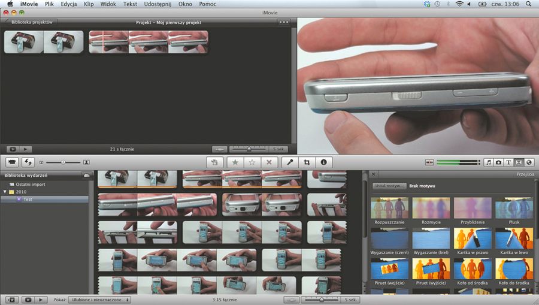Open the Edycja menu
This screenshot has width=539, height=305.
click(x=69, y=4)
